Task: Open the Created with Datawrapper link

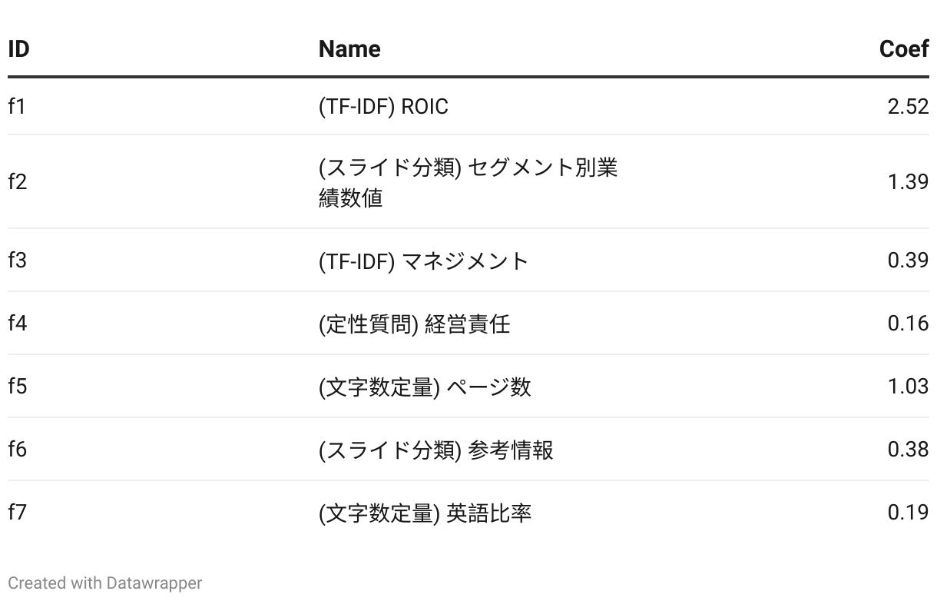Action: click(105, 583)
